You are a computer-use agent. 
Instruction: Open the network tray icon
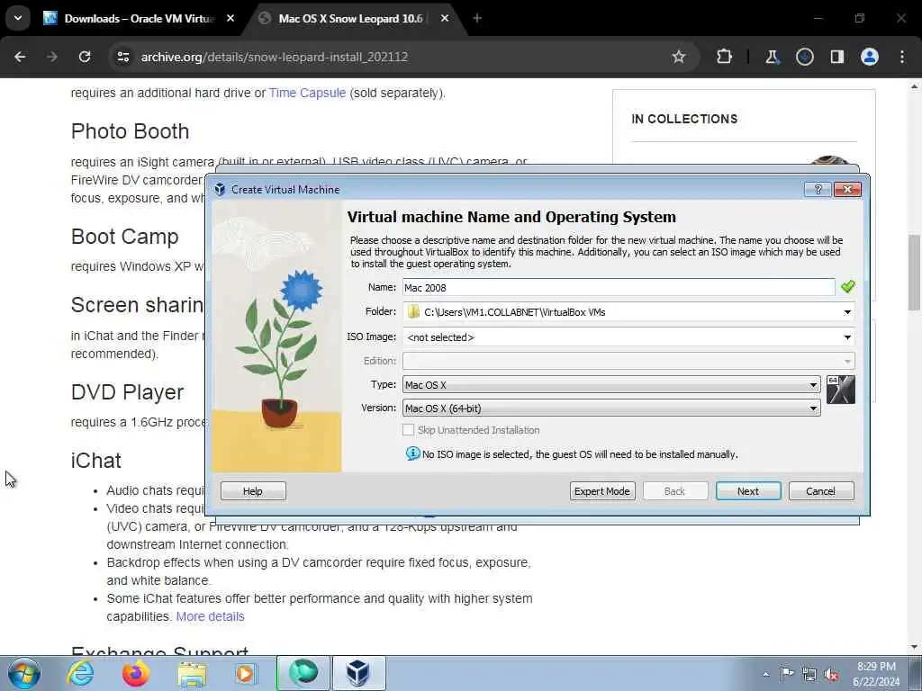tap(809, 674)
